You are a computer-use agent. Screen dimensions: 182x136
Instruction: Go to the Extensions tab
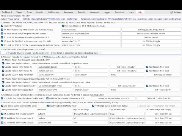[x=119, y=12]
